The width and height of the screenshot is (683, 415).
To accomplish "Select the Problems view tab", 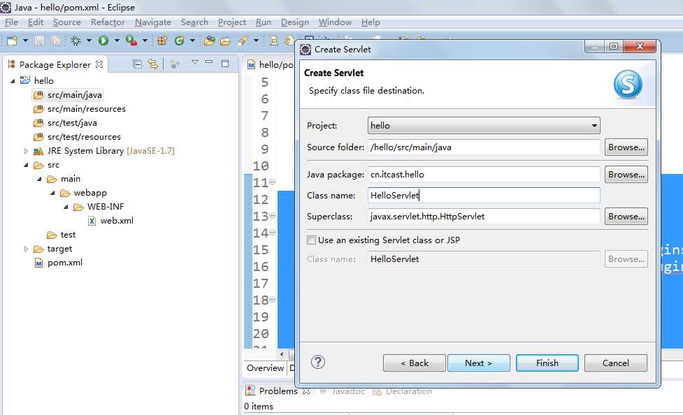I will [x=278, y=391].
